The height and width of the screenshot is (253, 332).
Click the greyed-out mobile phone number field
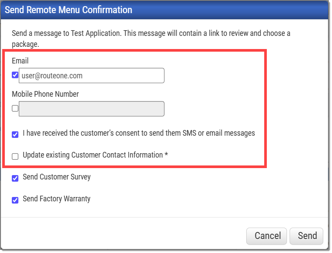pyautogui.click(x=91, y=109)
